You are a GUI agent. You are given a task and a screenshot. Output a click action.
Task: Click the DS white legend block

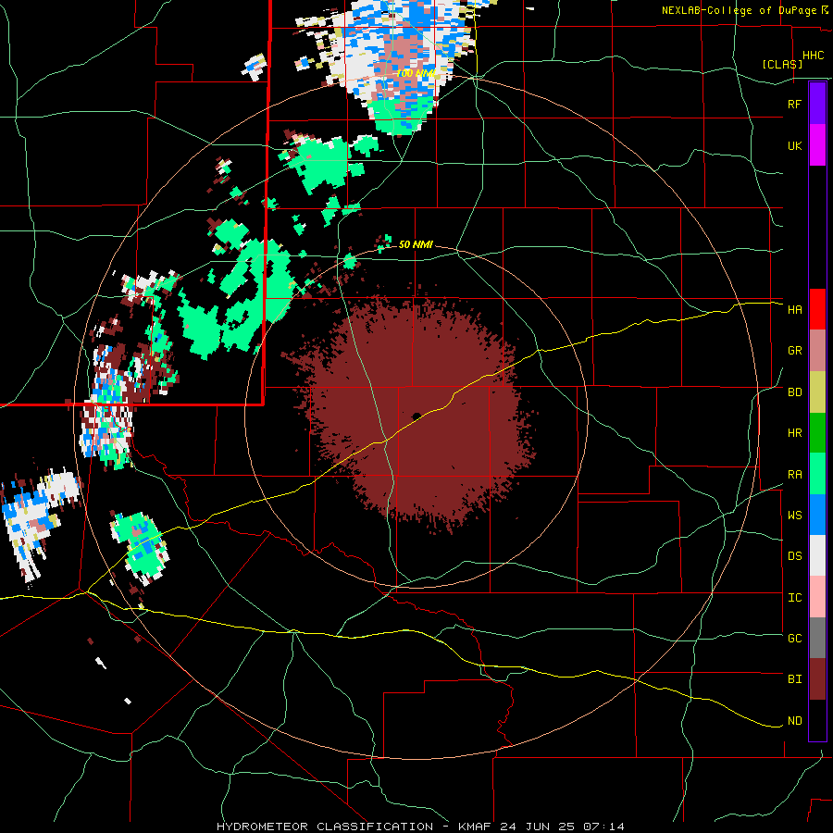pyautogui.click(x=817, y=555)
